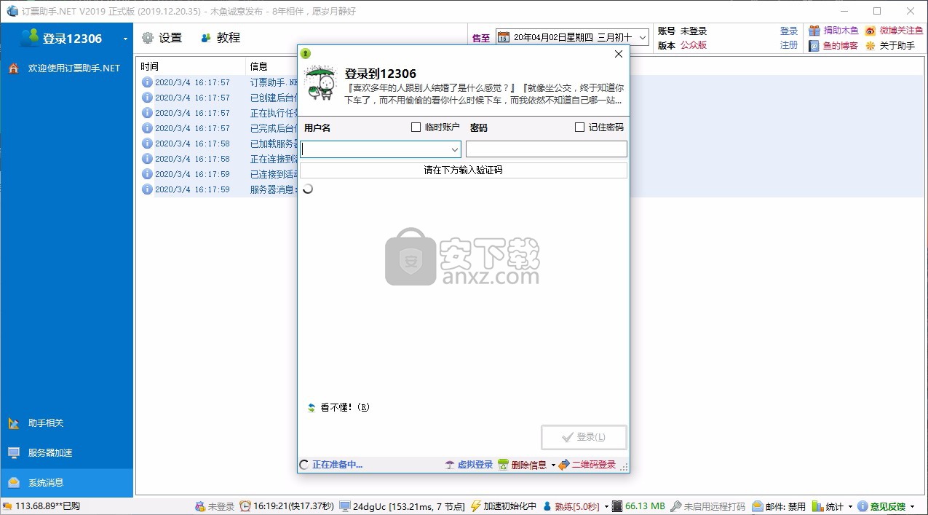The width and height of the screenshot is (928, 515).
Task: Click the 虚拟登录 umbrella icon
Action: (450, 465)
